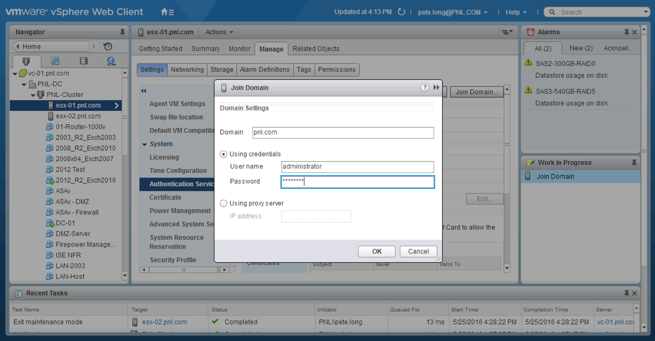Switch to VMs and Templates view icon
This screenshot has width=655, height=341.
coord(55,61)
